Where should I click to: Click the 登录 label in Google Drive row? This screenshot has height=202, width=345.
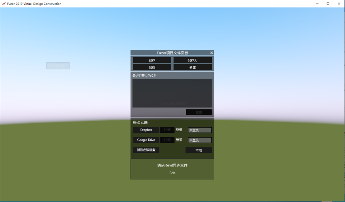click(x=179, y=140)
